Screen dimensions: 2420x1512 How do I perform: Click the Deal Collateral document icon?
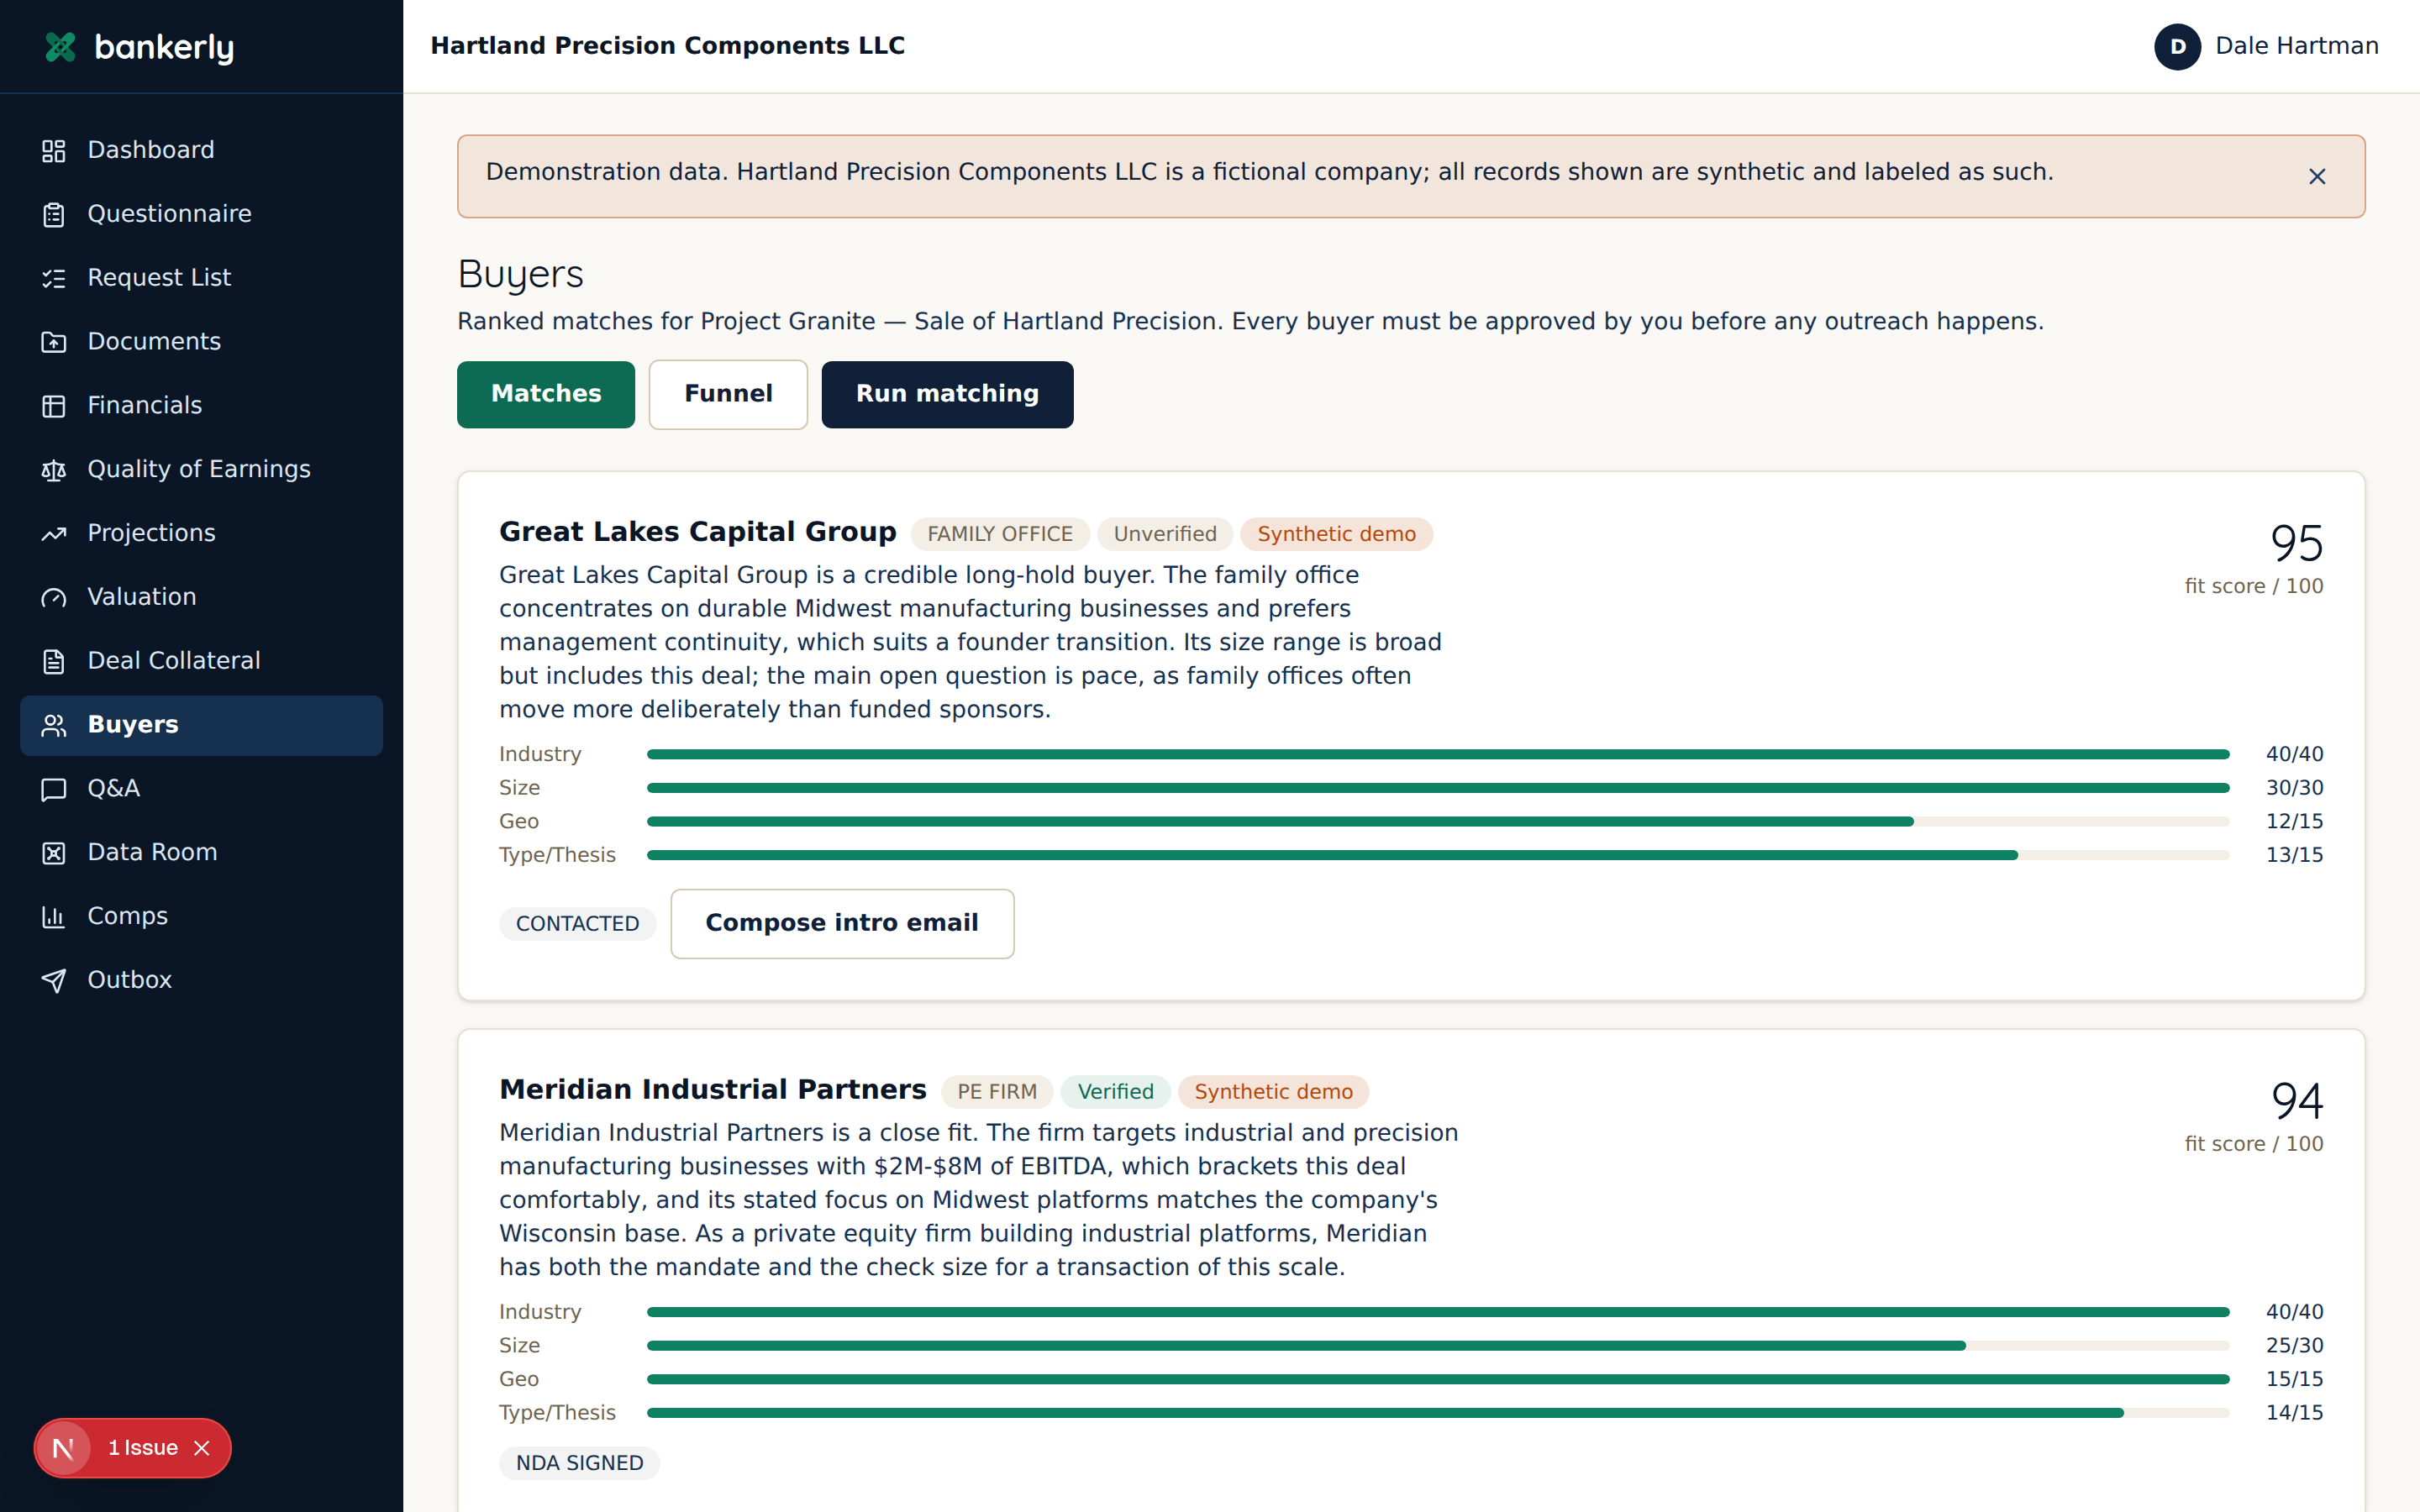54,662
